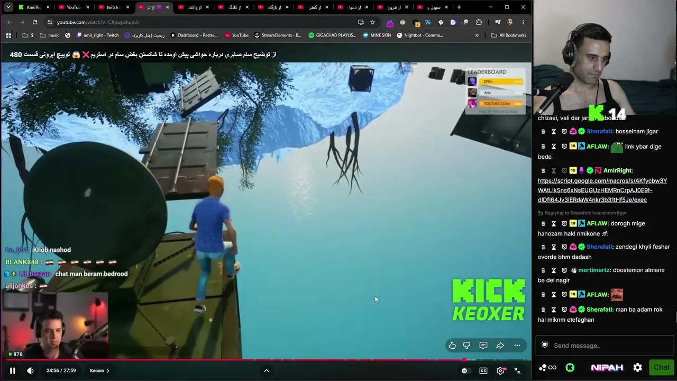Toggle closed captions on the player
Screen dimensions: 677x381
(x=483, y=371)
